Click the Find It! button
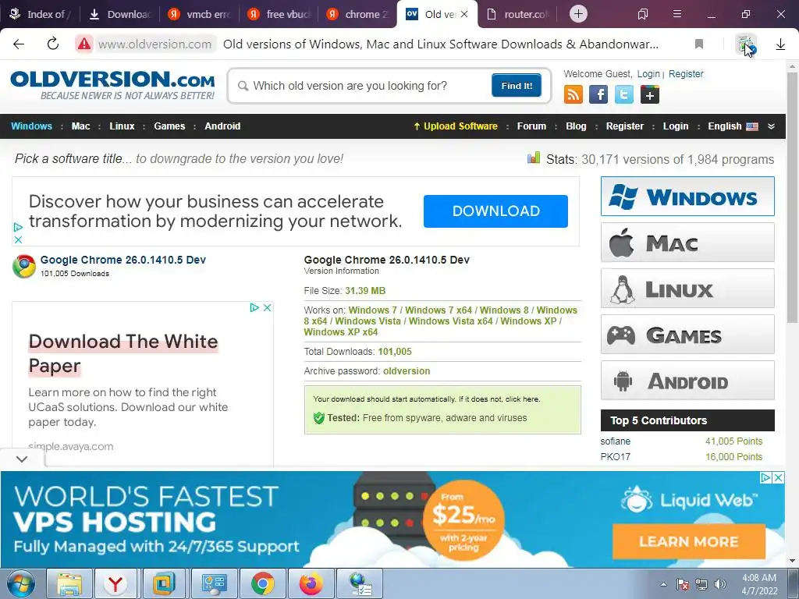The width and height of the screenshot is (799, 599). (x=517, y=86)
